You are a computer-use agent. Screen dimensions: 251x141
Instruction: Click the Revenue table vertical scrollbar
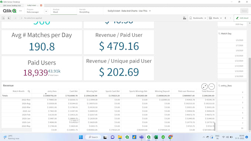click(x=215, y=127)
